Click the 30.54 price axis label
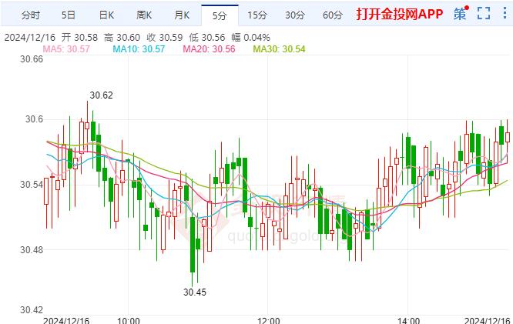Screen dimensions: 513x324 click(32, 185)
